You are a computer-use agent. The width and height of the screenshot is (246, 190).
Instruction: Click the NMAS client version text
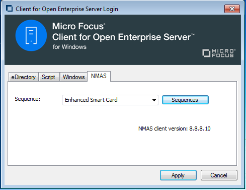point(174,129)
